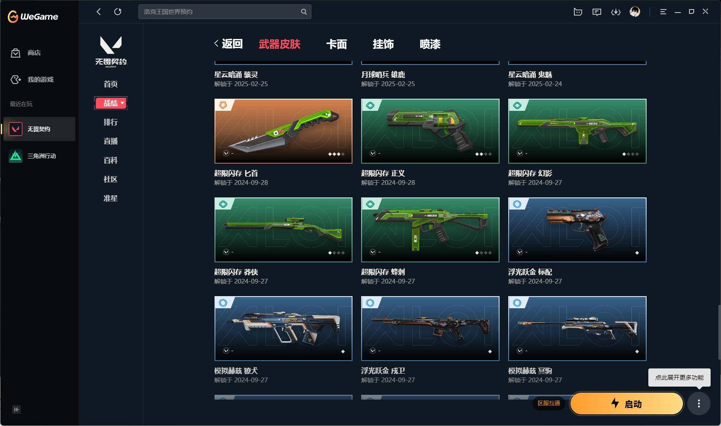Screen dimensions: 721x426
Task: Open the 商店 shop icon
Action: [x=16, y=53]
